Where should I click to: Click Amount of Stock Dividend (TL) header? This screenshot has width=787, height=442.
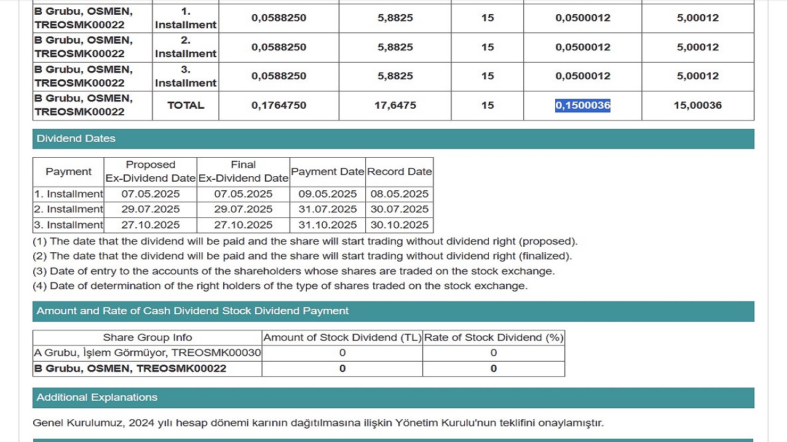coord(342,338)
